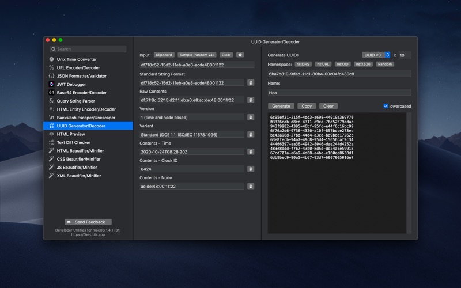Image resolution: width=461 pixels, height=288 pixels.
Task: Click copy icon next to Version field
Action: click(x=251, y=118)
